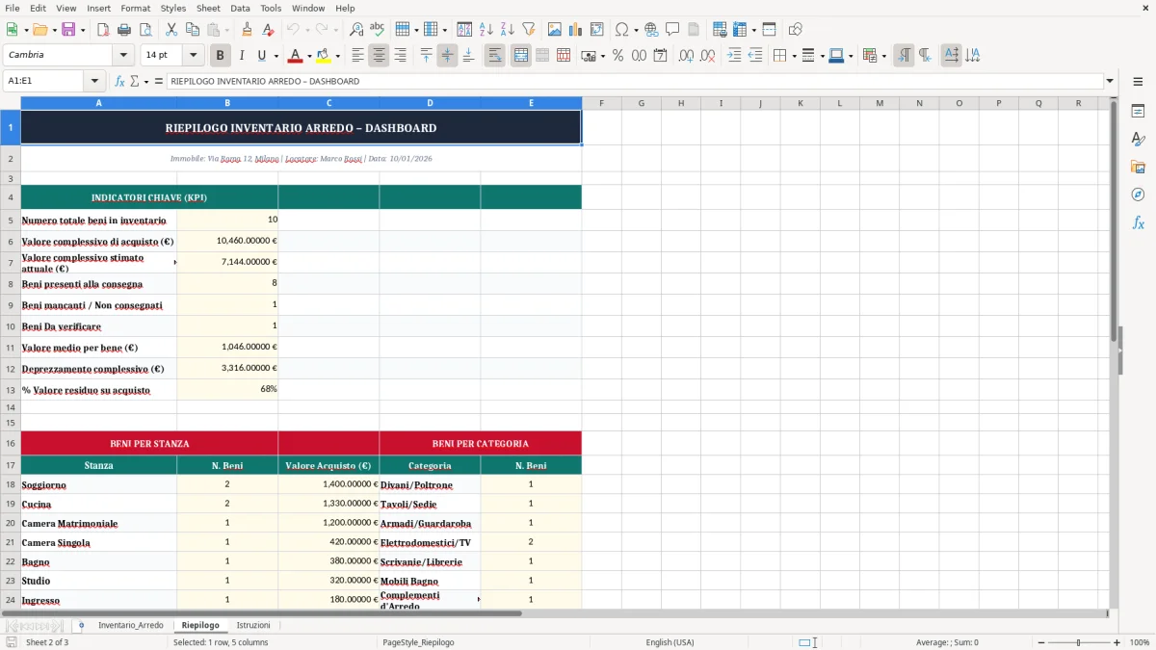Toggle Bold formatting

coord(221,56)
